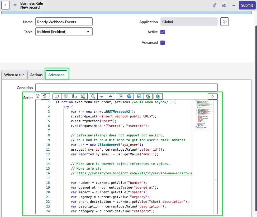The image size is (257, 217).
Task: Click 'short_description' variable on line 22
Action: (94, 202)
